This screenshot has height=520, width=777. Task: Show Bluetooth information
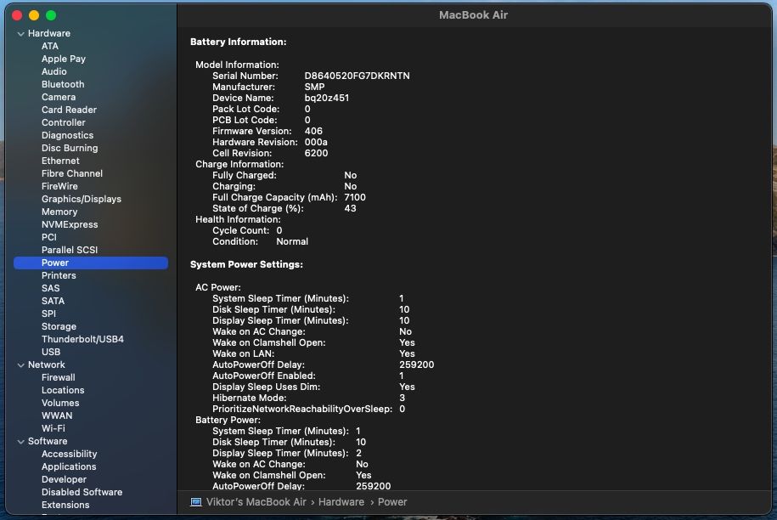pos(63,84)
